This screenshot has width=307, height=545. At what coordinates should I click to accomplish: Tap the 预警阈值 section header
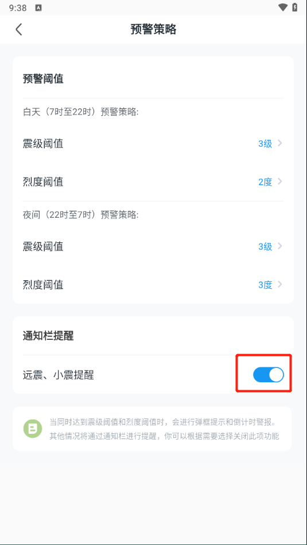click(x=43, y=79)
